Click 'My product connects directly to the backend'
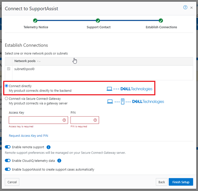Image resolution: width=198 pixels, height=191 pixels. (40, 91)
